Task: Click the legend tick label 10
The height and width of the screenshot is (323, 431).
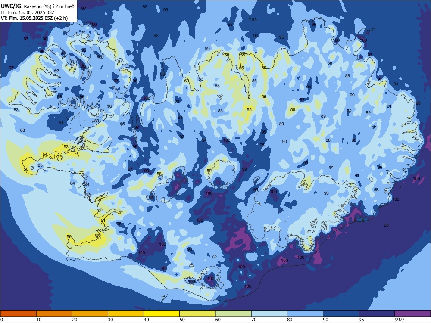Action: click(x=39, y=320)
